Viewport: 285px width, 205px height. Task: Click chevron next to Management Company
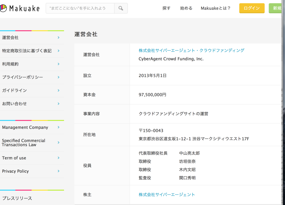click(x=58, y=127)
